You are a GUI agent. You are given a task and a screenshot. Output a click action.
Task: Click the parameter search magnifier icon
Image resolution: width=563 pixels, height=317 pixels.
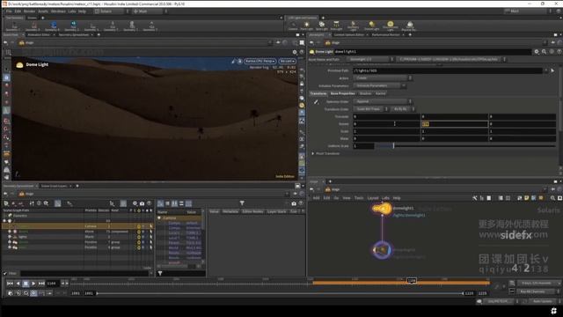pos(544,52)
